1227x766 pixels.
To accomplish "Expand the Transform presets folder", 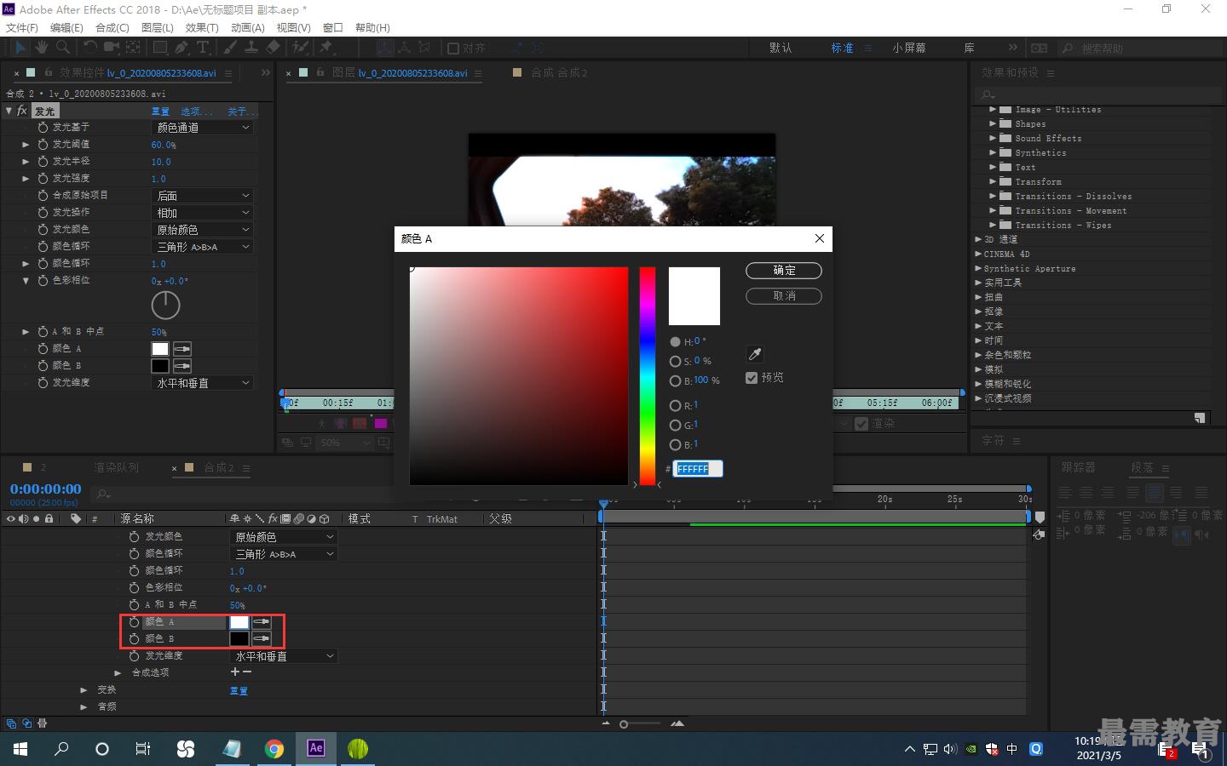I will click(993, 181).
